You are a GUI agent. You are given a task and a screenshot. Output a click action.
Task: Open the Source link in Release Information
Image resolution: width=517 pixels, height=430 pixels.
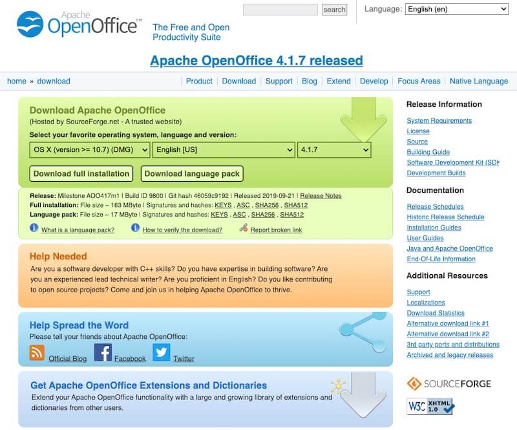tap(417, 142)
